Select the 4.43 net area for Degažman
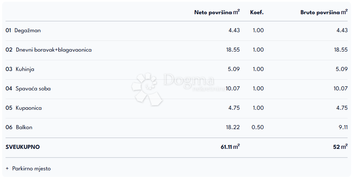The height and width of the screenshot is (179, 358). pos(234,30)
